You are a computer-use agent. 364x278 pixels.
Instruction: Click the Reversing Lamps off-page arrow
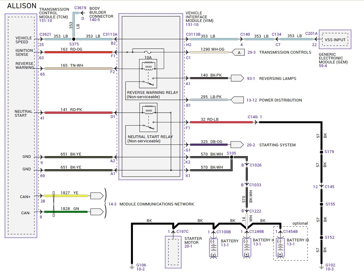click(237, 78)
